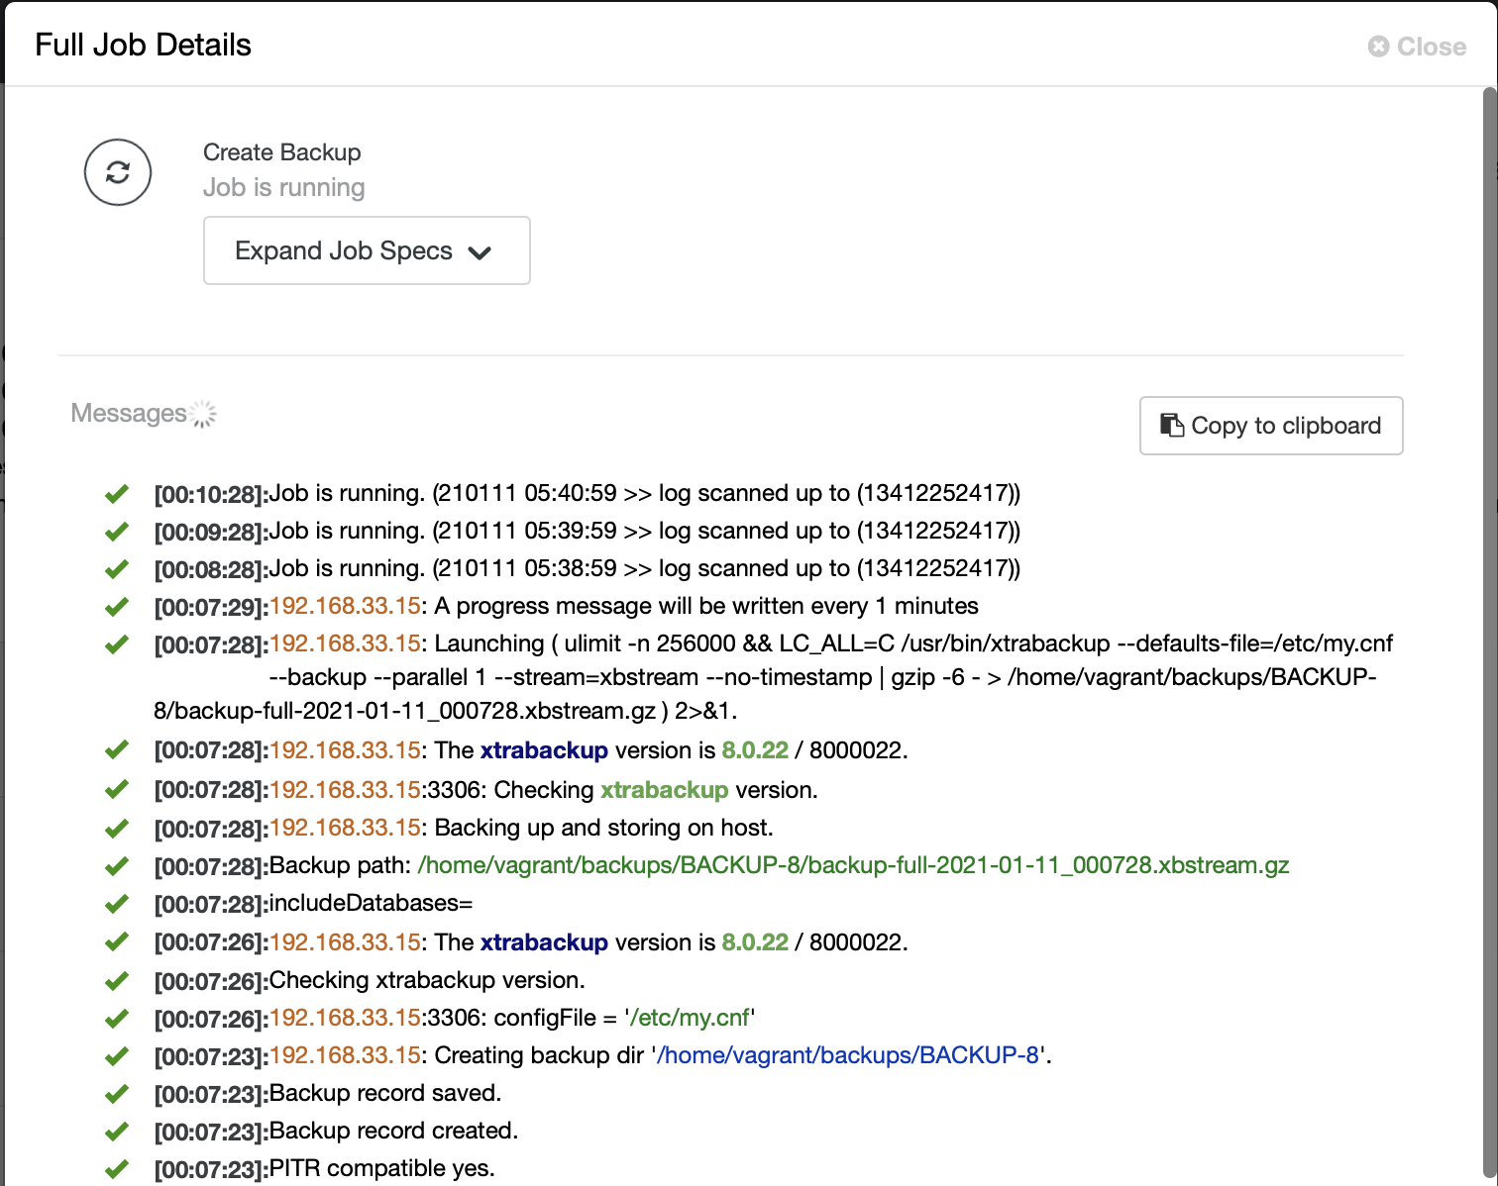Click checkmark beside the Launching ulimit message
The height and width of the screenshot is (1186, 1498).
pos(117,643)
